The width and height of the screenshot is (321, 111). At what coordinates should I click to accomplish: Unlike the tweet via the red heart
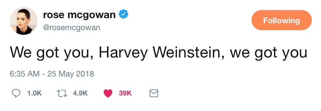pos(108,93)
